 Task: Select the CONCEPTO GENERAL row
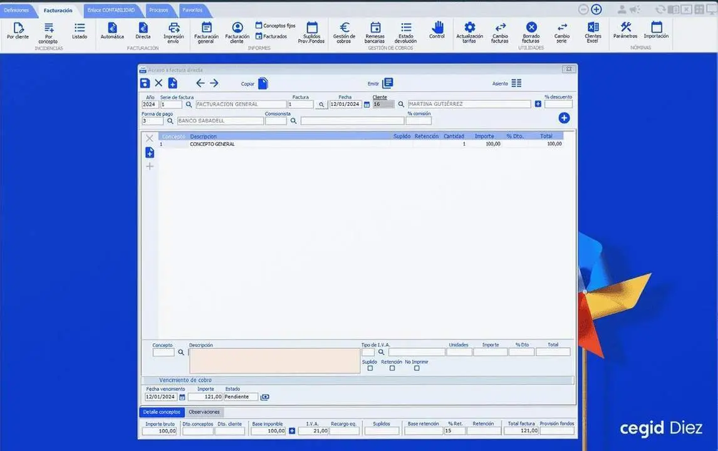coord(361,144)
